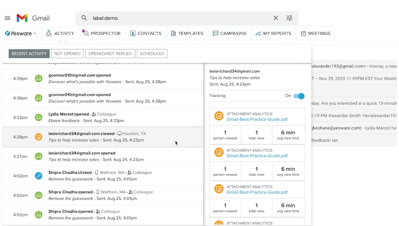Click the lexierichard34@gmail.com header in detail panel

[234, 71]
